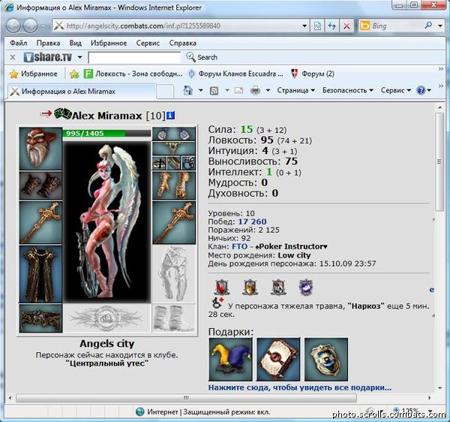Click the third gray shield badge
Viewport: 450px width, 422px height.
click(278, 287)
